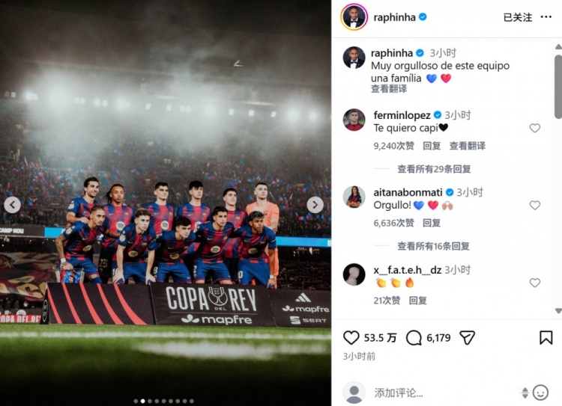This screenshot has width=562, height=406.
Task: Like x__f.a.t.e.h__dz's comment
Action: click(x=535, y=283)
